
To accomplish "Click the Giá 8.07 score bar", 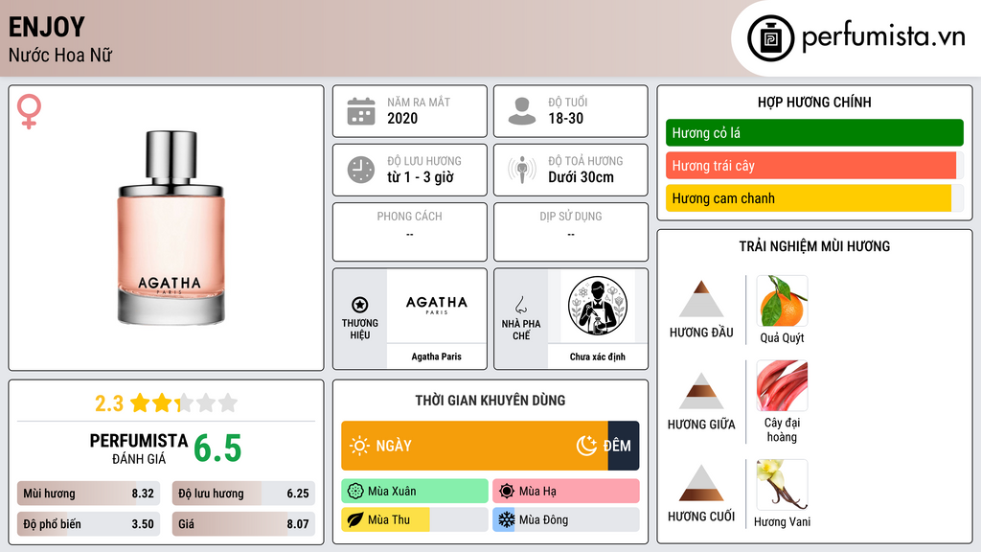I will pos(243,524).
